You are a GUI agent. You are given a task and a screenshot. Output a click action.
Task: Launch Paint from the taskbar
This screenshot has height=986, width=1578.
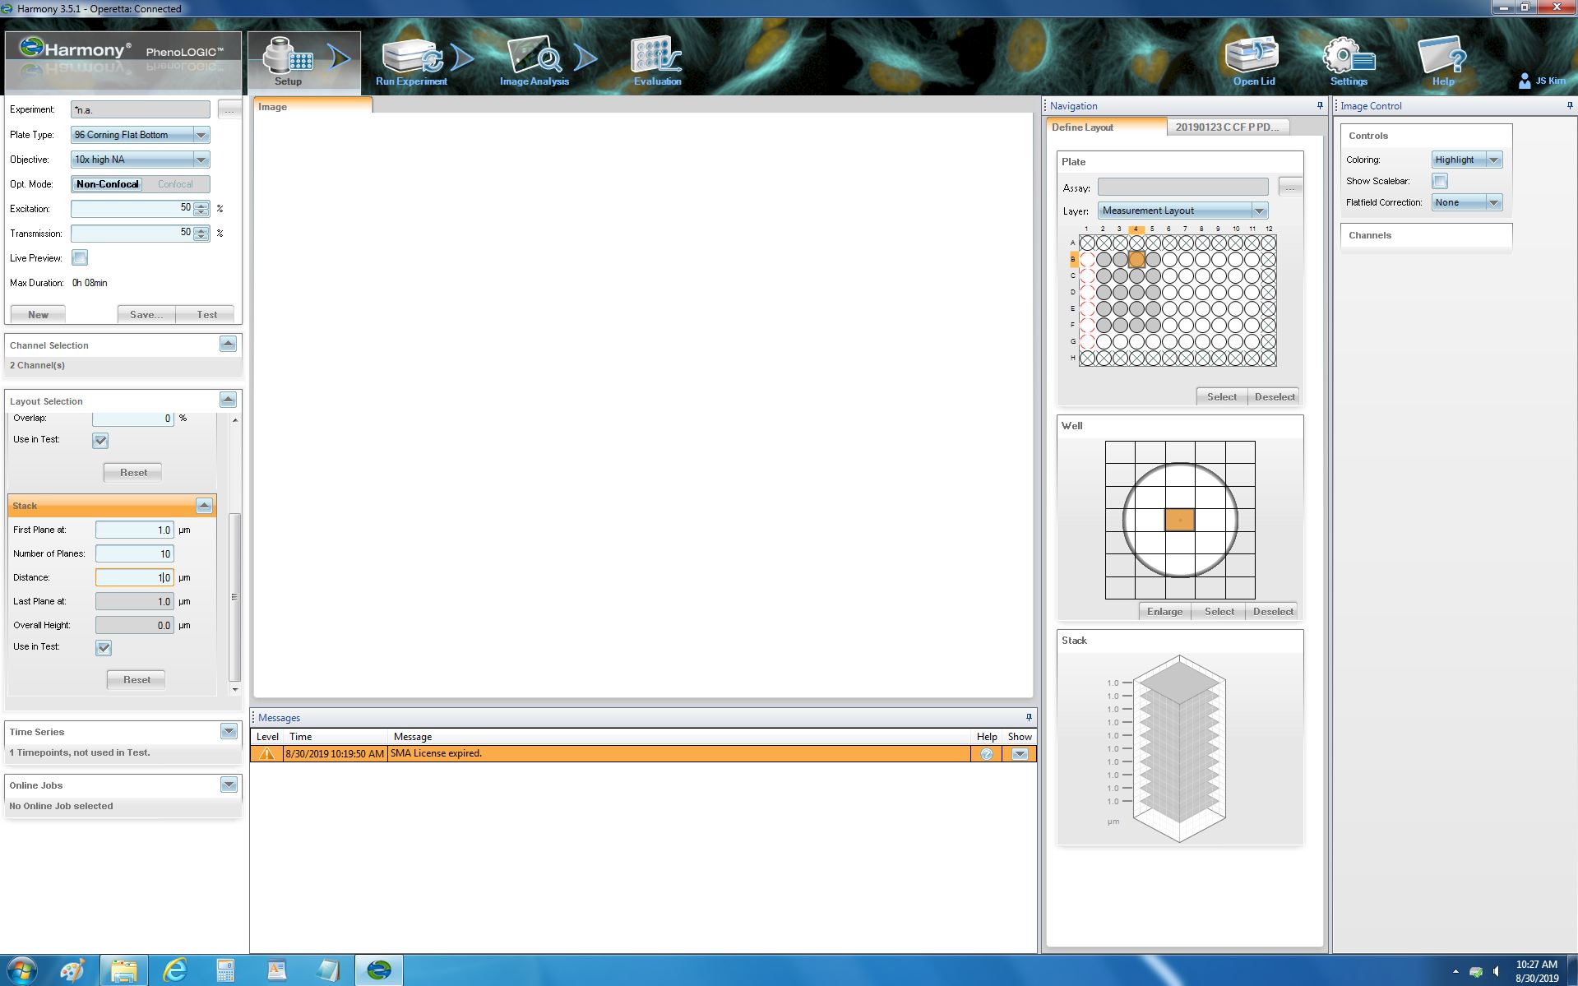[x=72, y=970]
